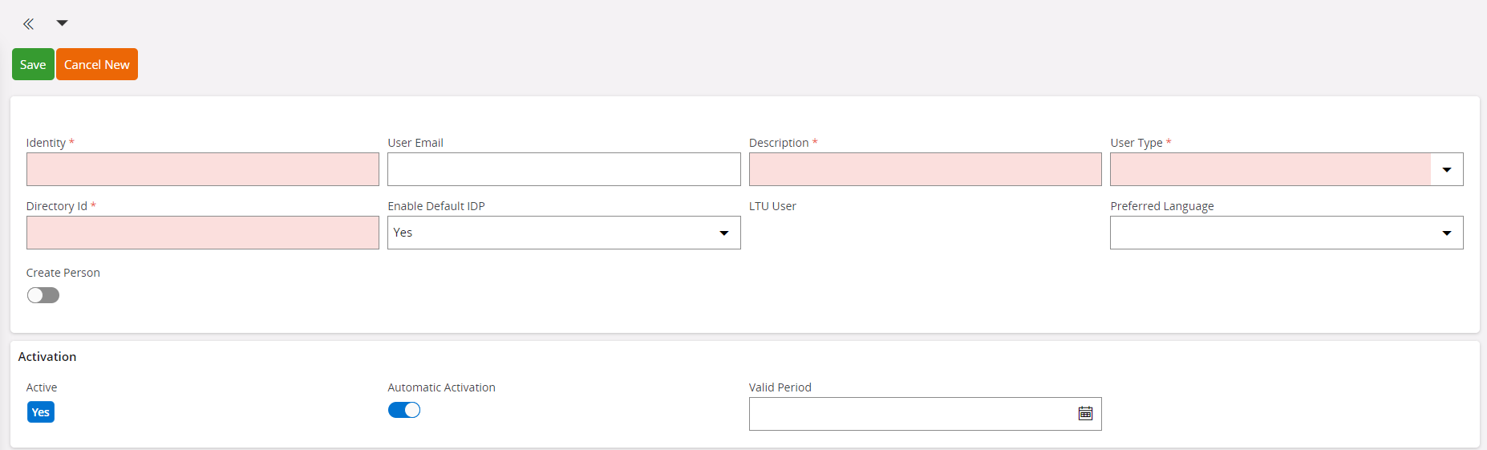
Task: Click the double-chevron back icon
Action: click(28, 24)
